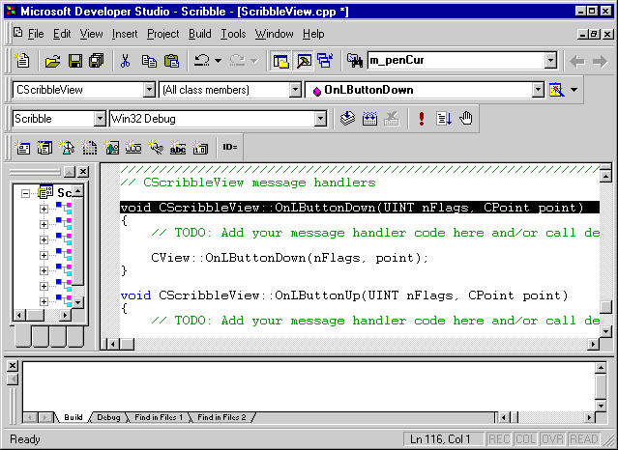This screenshot has width=618, height=450.
Task: Click the code editor scroll-down arrow
Action: (605, 332)
